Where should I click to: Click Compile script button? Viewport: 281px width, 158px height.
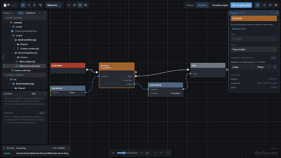(241, 5)
